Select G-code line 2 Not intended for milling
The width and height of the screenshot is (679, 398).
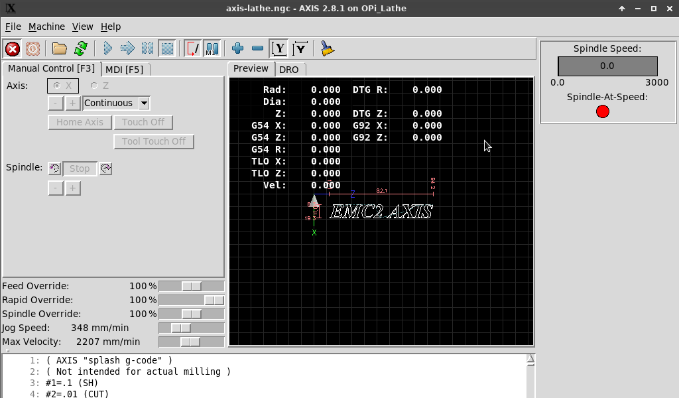coord(138,371)
